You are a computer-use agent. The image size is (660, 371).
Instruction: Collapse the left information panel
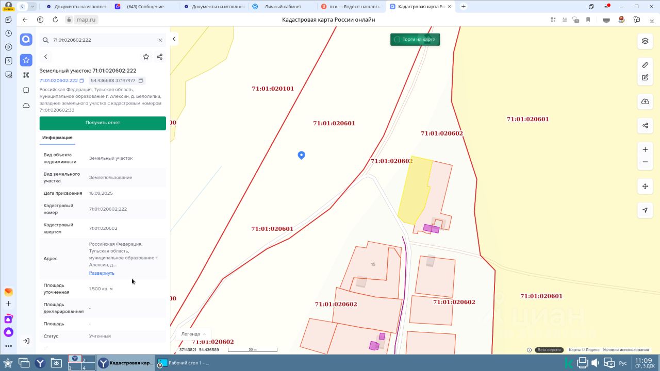pos(174,39)
